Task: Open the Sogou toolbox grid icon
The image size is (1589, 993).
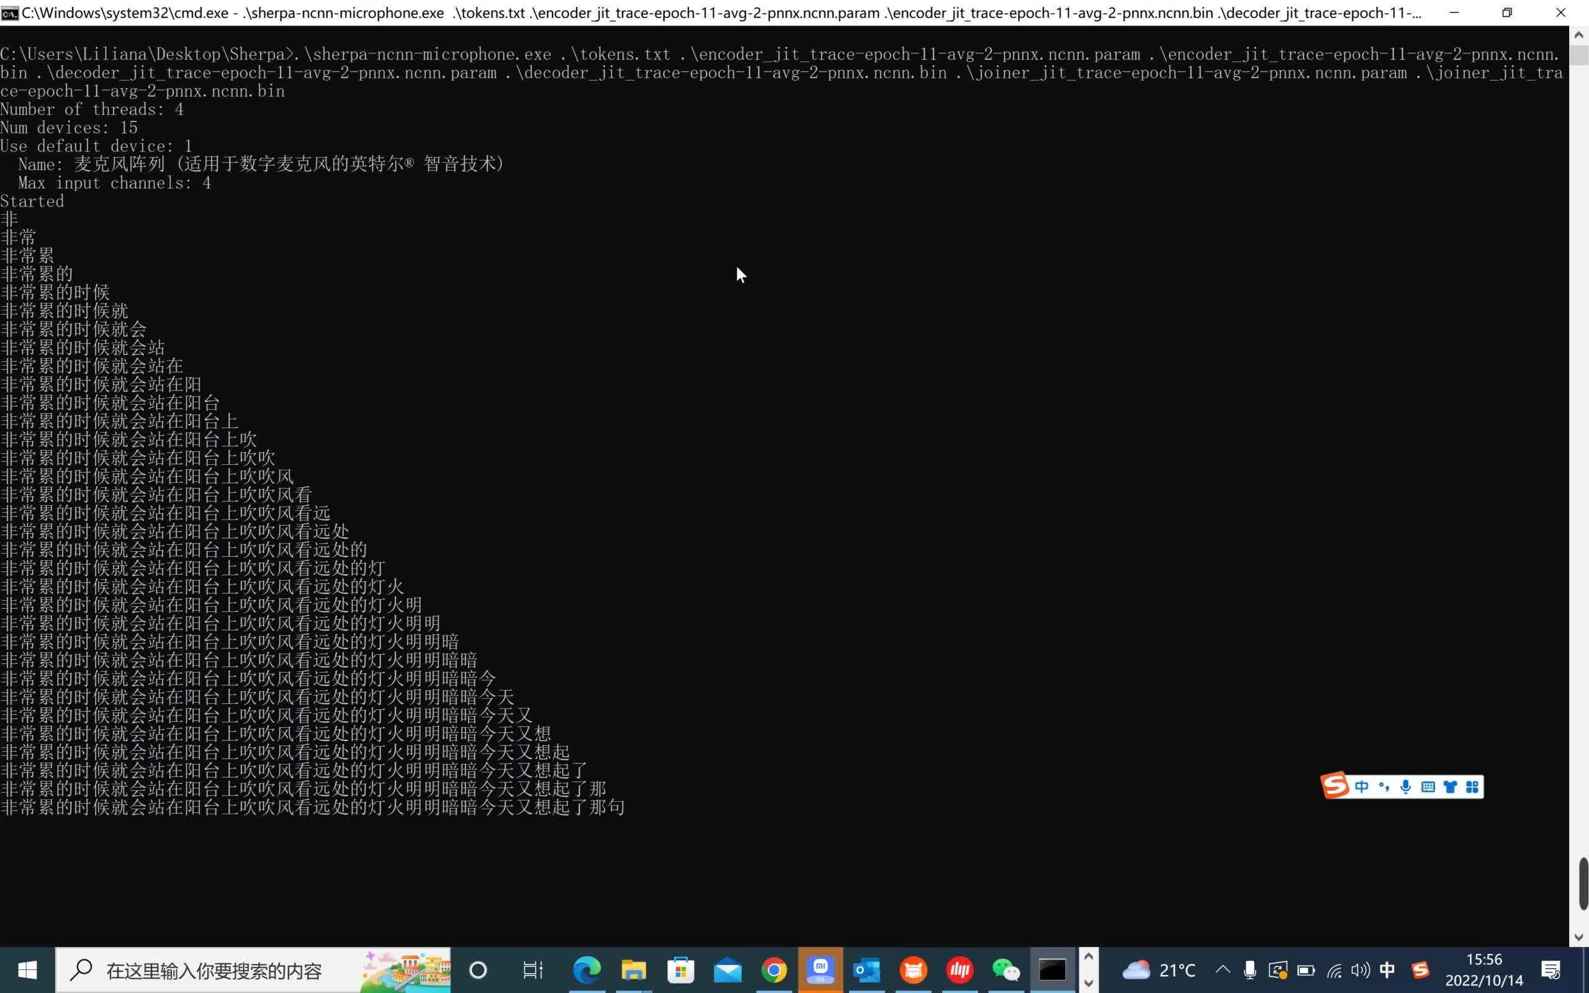Action: (x=1472, y=787)
